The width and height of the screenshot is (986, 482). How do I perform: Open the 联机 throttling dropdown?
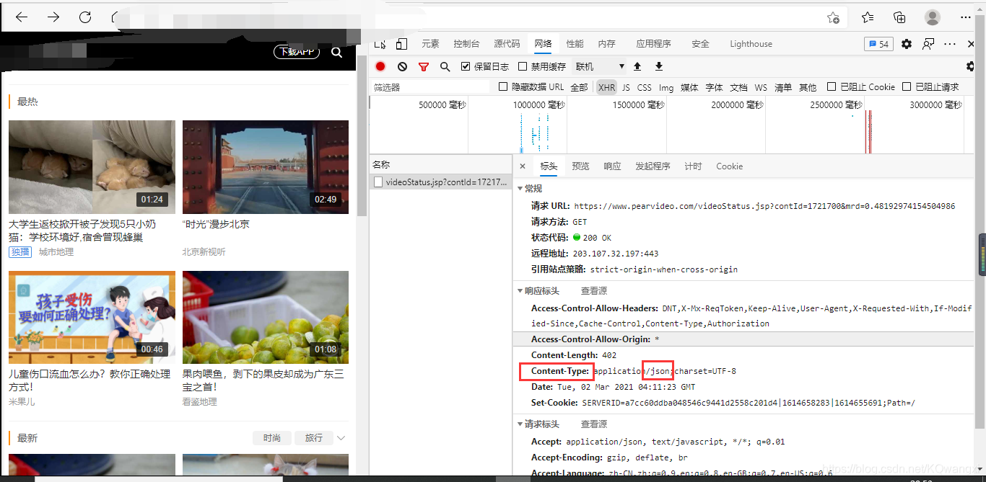click(599, 66)
